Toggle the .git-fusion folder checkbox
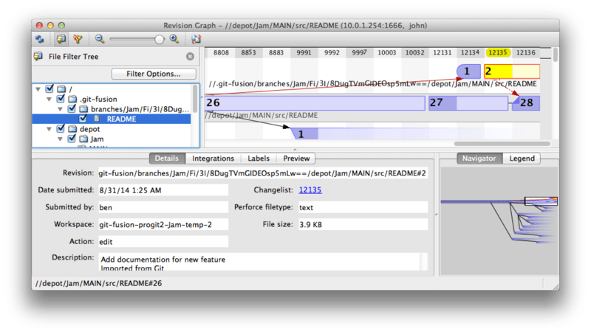The image size is (591, 334). [61, 98]
